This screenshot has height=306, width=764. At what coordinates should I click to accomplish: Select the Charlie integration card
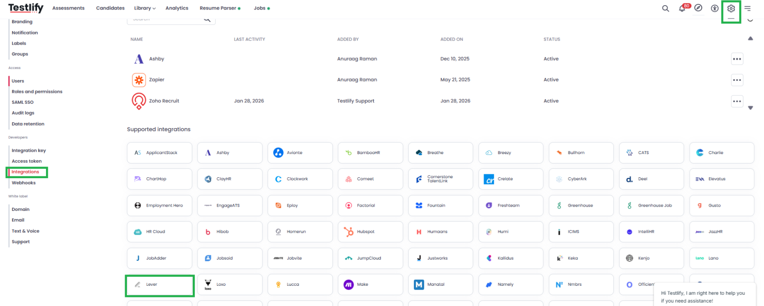[x=722, y=153]
